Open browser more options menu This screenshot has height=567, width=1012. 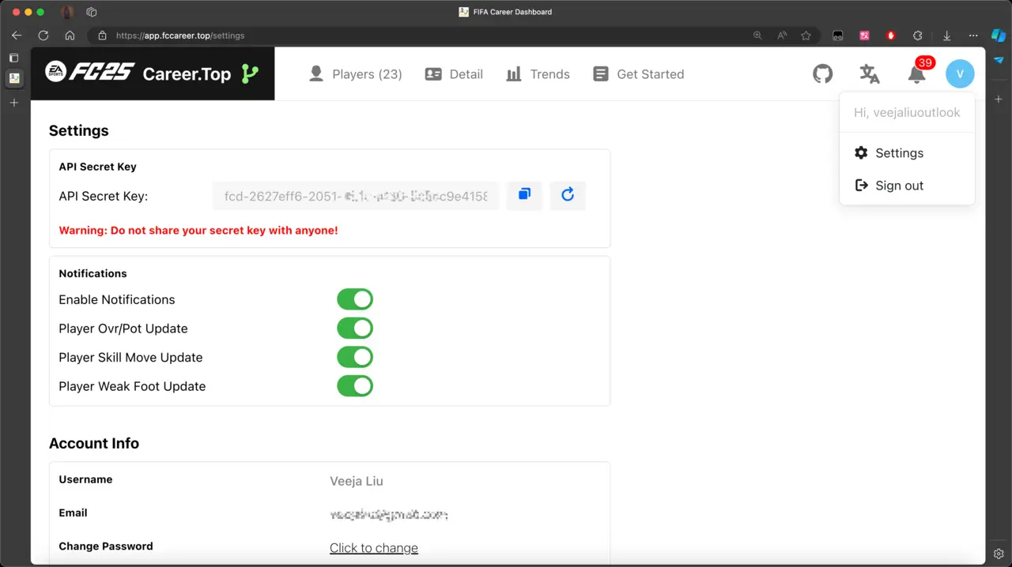click(973, 36)
